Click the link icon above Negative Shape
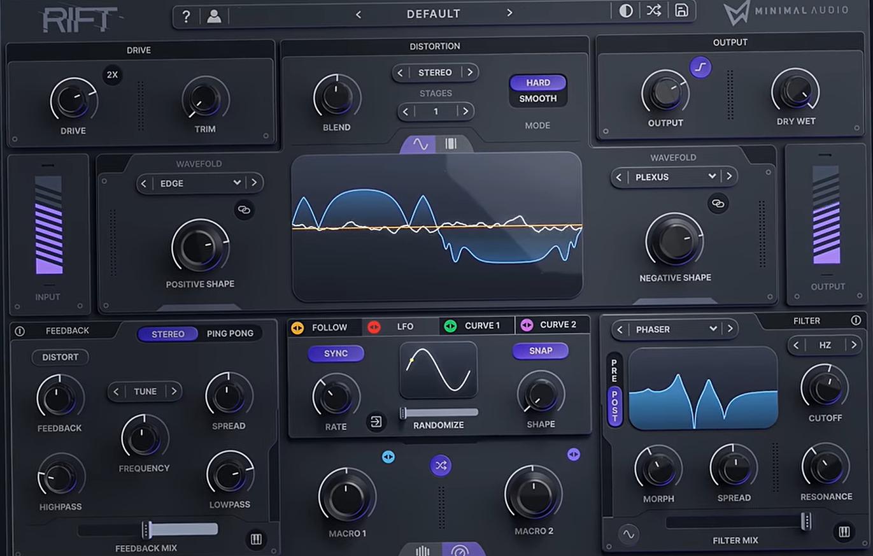Screen dimensions: 873x556 [x=718, y=203]
